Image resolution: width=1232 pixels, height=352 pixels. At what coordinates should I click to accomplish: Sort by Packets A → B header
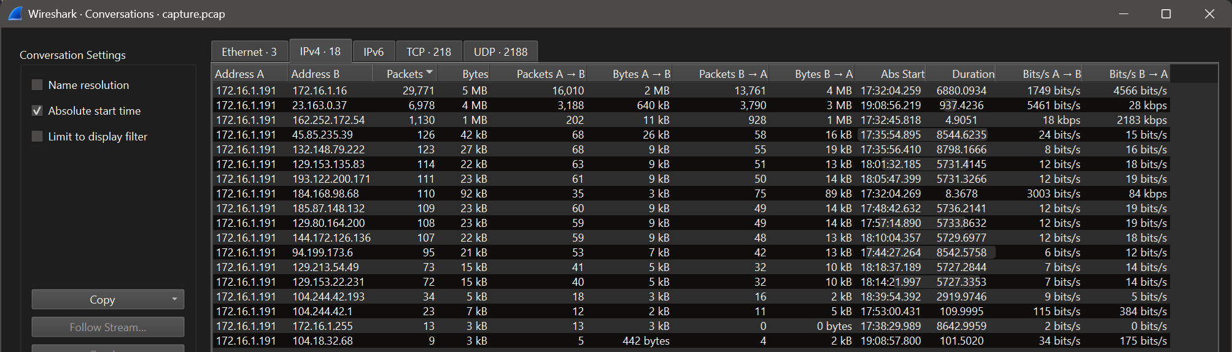pyautogui.click(x=538, y=74)
